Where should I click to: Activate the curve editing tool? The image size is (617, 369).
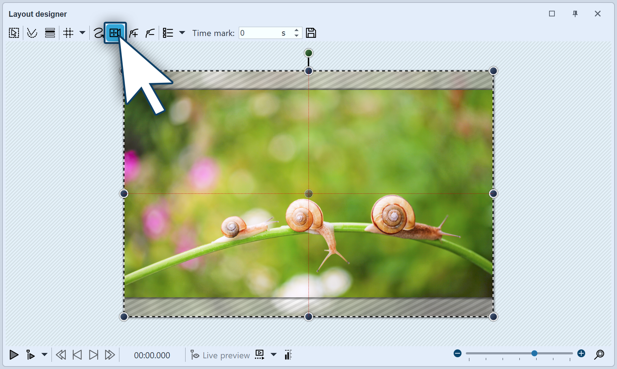[32, 33]
